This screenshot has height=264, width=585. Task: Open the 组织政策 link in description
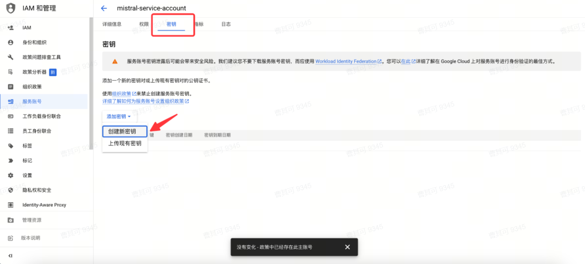[x=121, y=94]
